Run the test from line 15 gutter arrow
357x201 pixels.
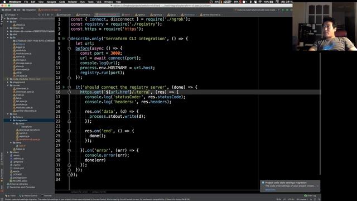(x=64, y=87)
